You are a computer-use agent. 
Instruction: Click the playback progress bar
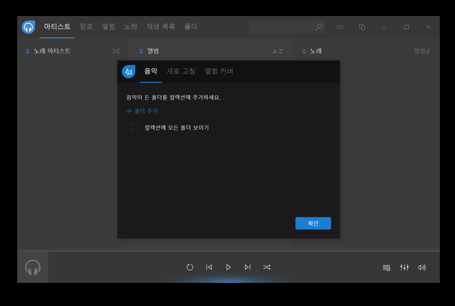coord(228,251)
